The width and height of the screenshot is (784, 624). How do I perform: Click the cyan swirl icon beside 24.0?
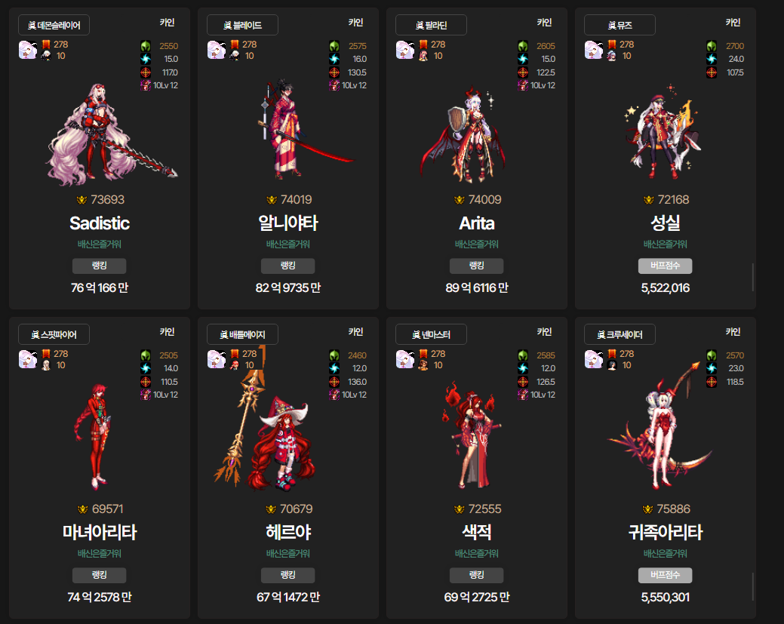coord(712,59)
